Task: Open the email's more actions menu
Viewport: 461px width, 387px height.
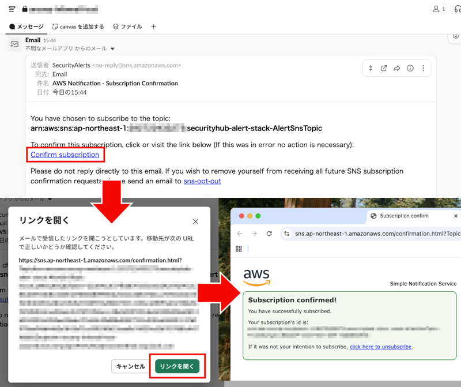Action: click(x=424, y=68)
